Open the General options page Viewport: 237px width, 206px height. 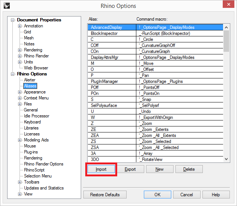click(x=31, y=110)
